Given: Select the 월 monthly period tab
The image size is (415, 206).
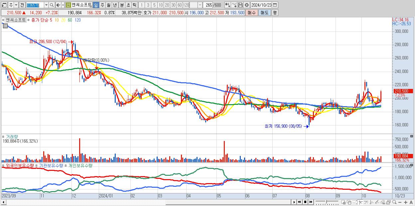Looking at the screenshot, I should tap(108, 5).
